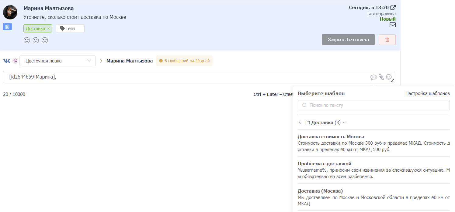Open message in external link icon
455x212 pixels.
click(393, 8)
